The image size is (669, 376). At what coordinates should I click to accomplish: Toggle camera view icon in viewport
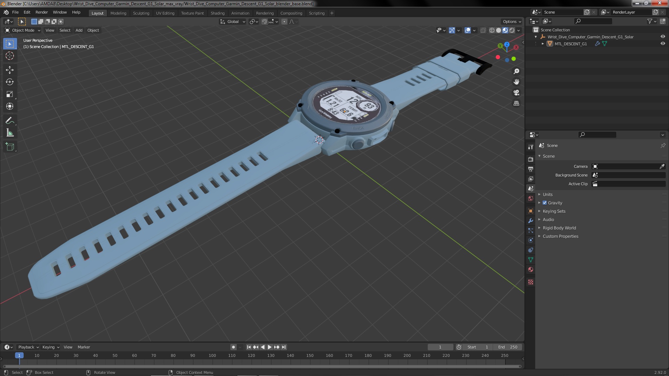[x=516, y=93]
